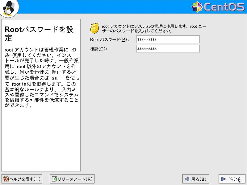Screen dimensions: 247x185
Task: Click the green plus icon on release notes
Action: coord(55,179)
